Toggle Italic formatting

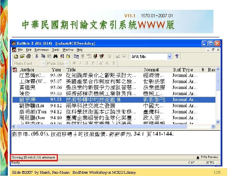81,63
